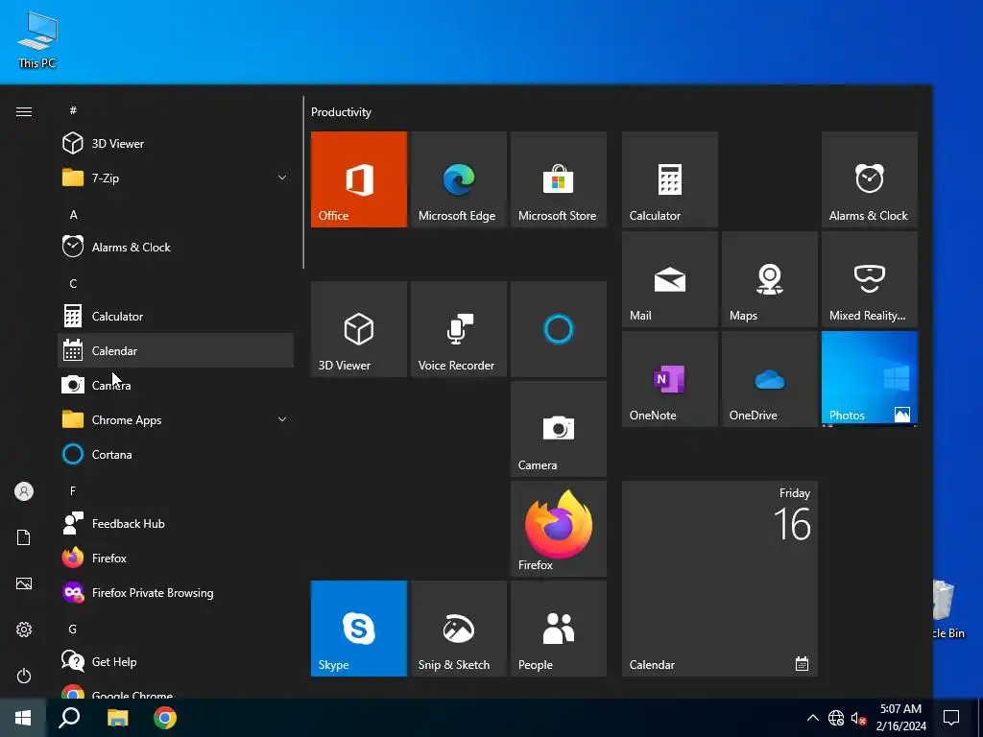Open the Cortana tile
Image resolution: width=983 pixels, height=737 pixels.
coord(559,329)
